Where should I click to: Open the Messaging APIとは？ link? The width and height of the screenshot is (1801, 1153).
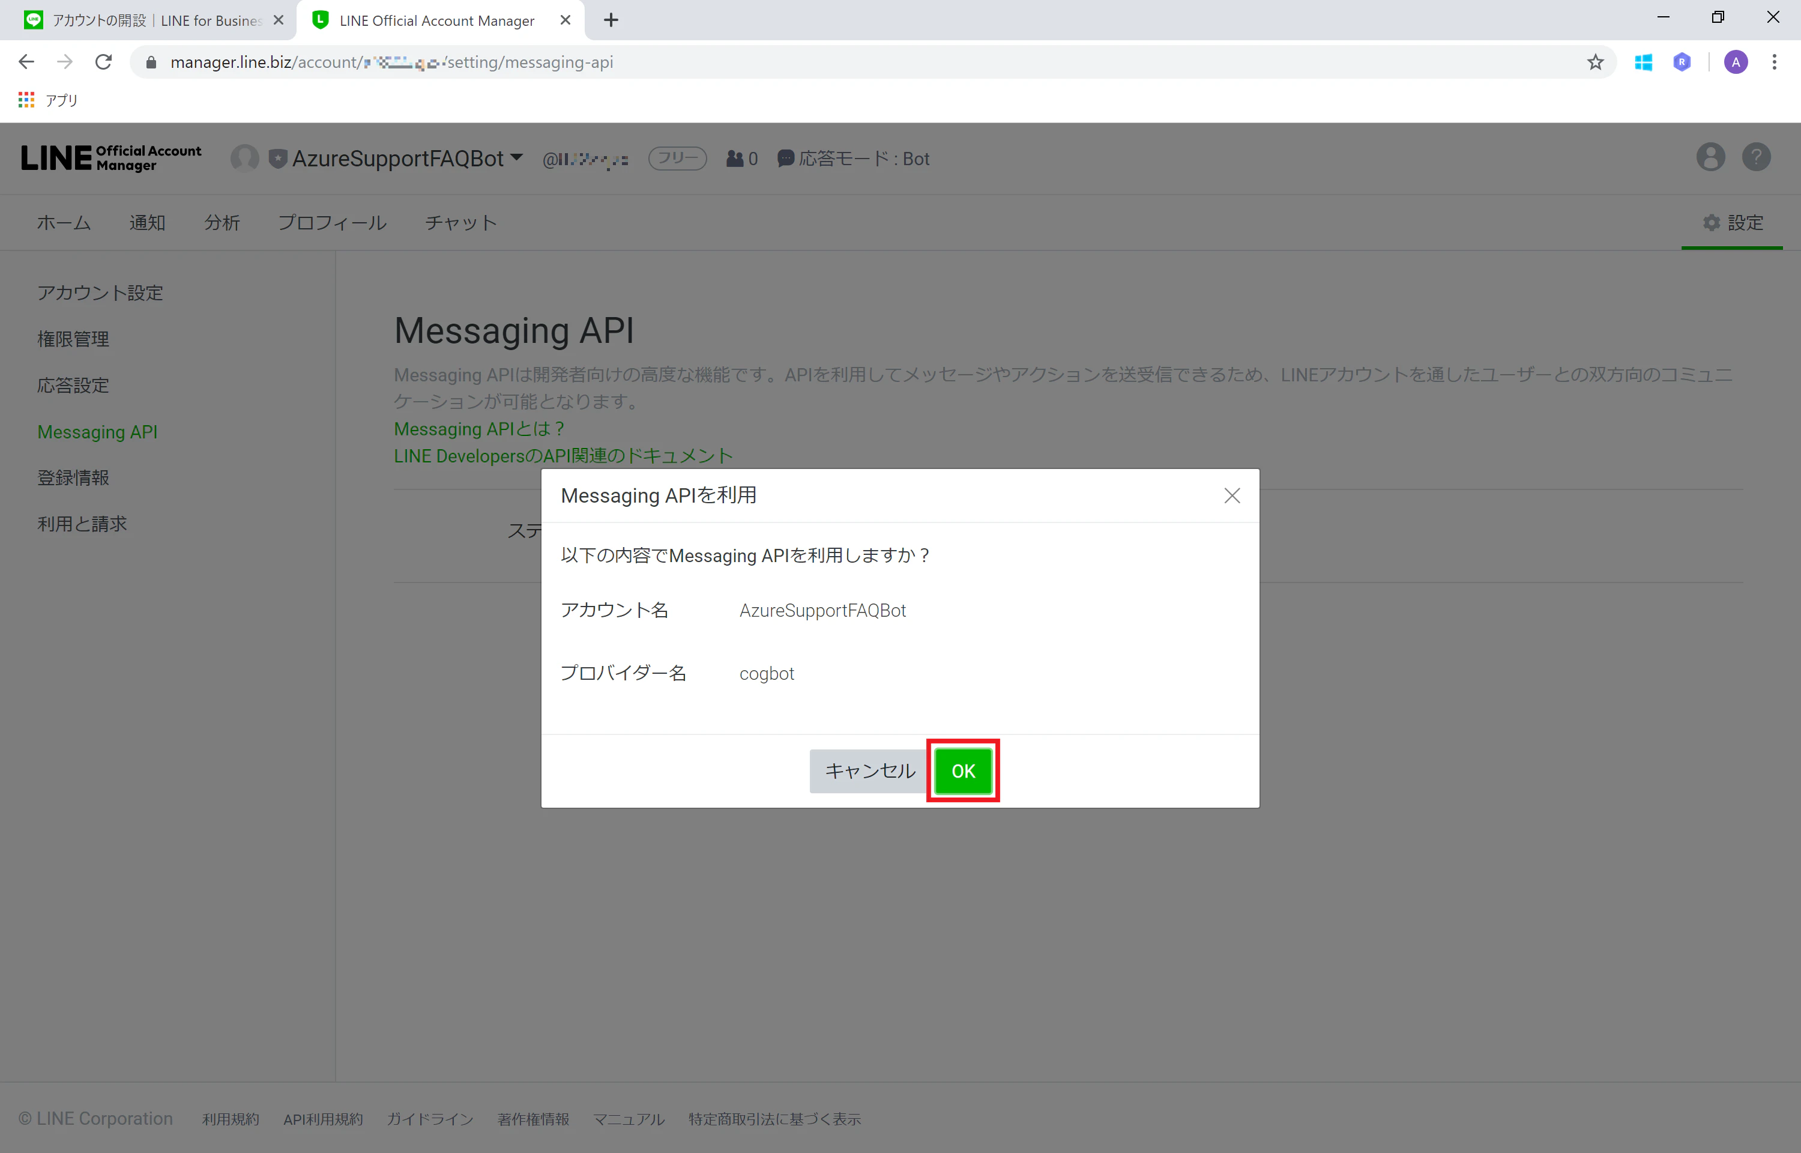(x=479, y=429)
